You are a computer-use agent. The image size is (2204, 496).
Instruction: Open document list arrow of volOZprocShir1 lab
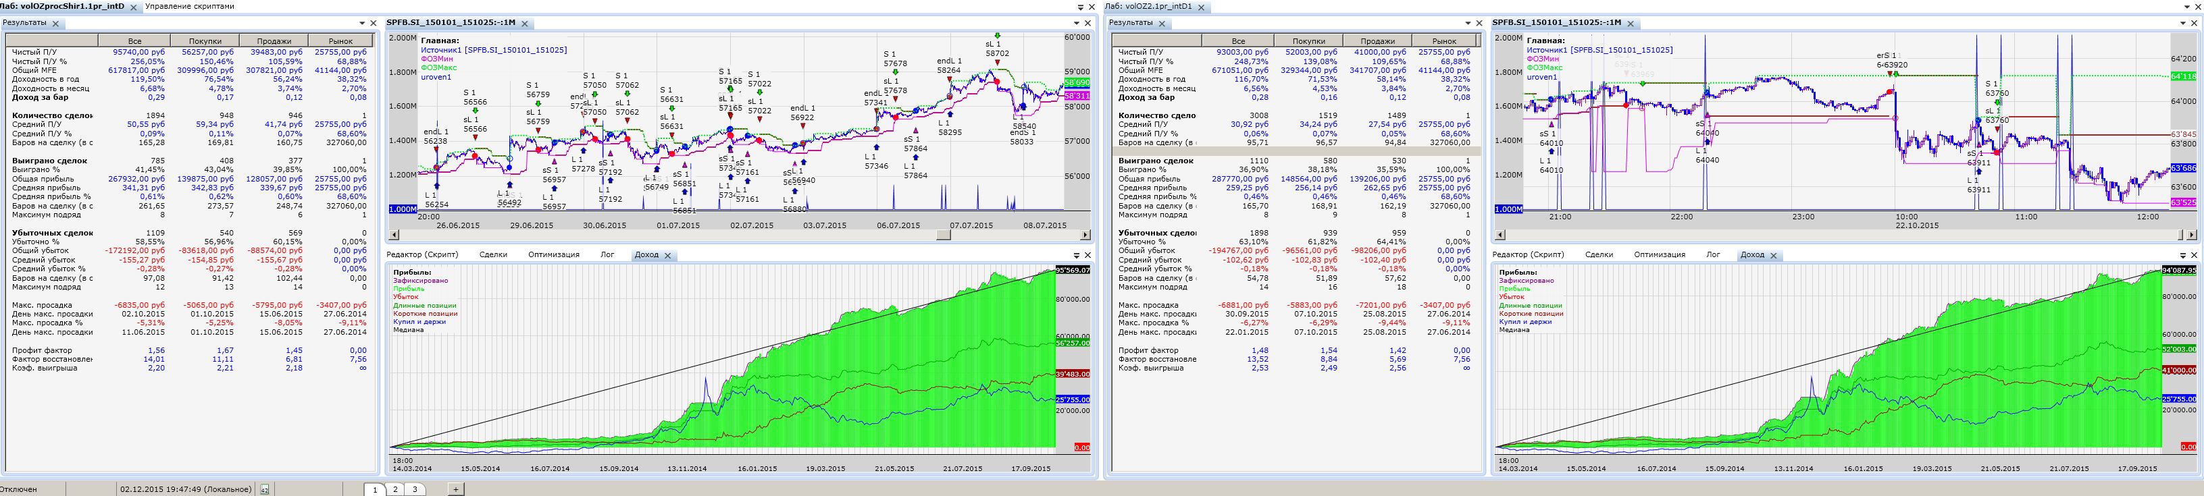click(x=1080, y=7)
